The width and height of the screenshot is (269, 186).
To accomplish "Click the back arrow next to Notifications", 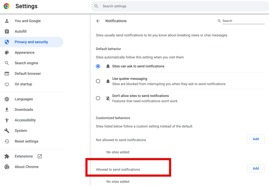I will (98, 21).
